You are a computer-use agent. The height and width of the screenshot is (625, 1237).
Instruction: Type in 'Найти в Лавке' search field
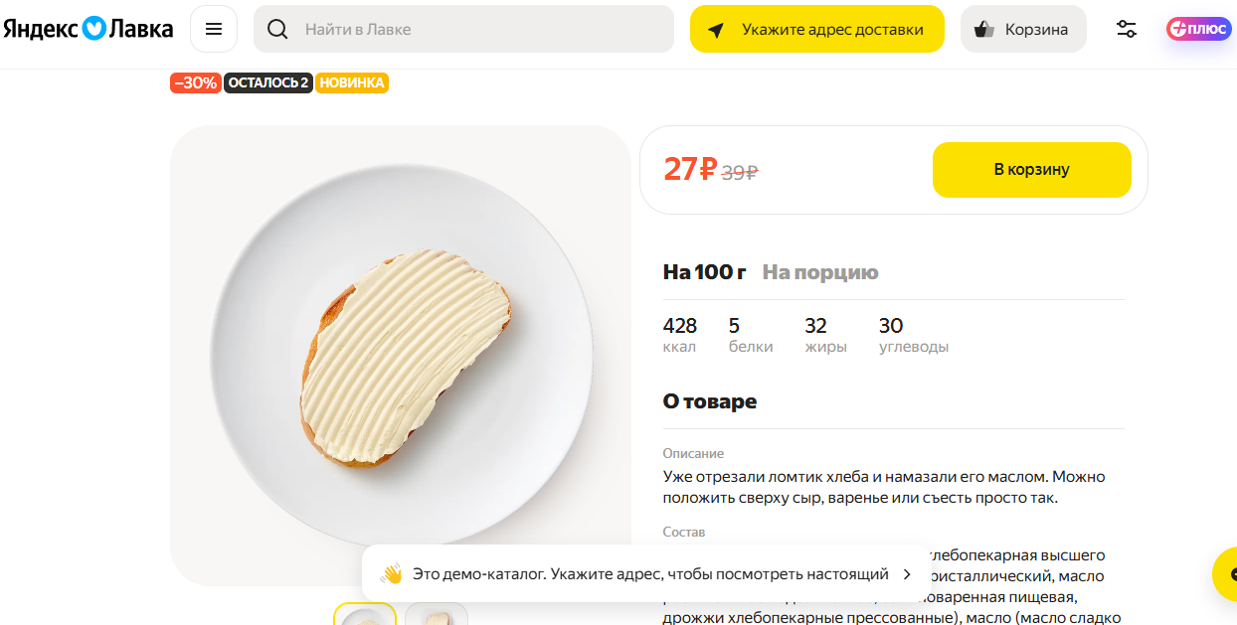click(x=477, y=29)
